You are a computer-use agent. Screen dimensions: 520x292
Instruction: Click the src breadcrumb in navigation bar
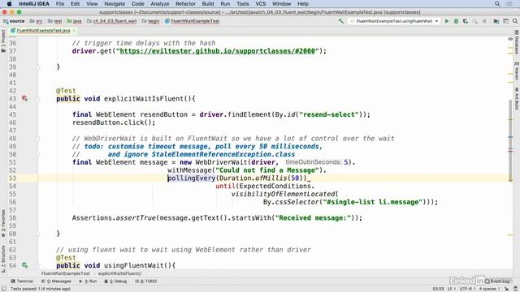tap(36, 21)
